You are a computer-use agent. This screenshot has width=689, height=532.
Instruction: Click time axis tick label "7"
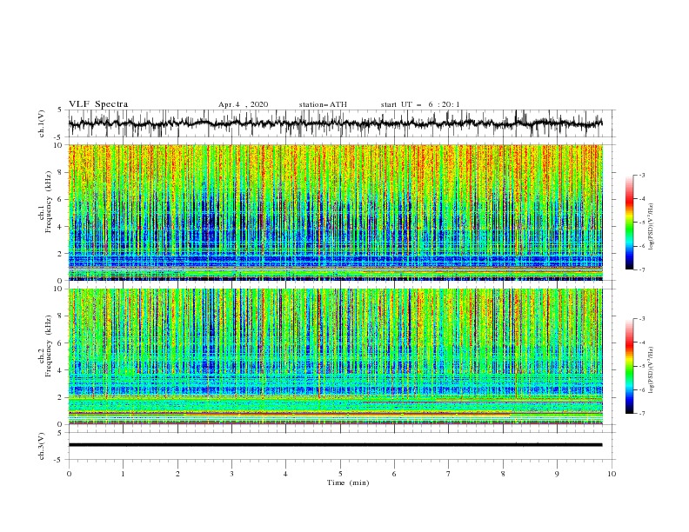tap(449, 474)
